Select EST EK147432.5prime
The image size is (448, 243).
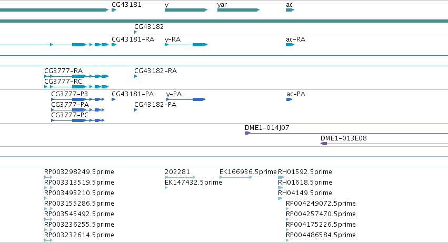click(193, 183)
